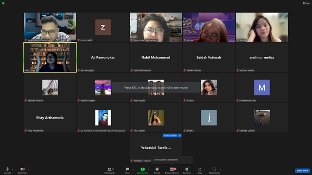Click jellian k's j avatar

tap(209, 118)
